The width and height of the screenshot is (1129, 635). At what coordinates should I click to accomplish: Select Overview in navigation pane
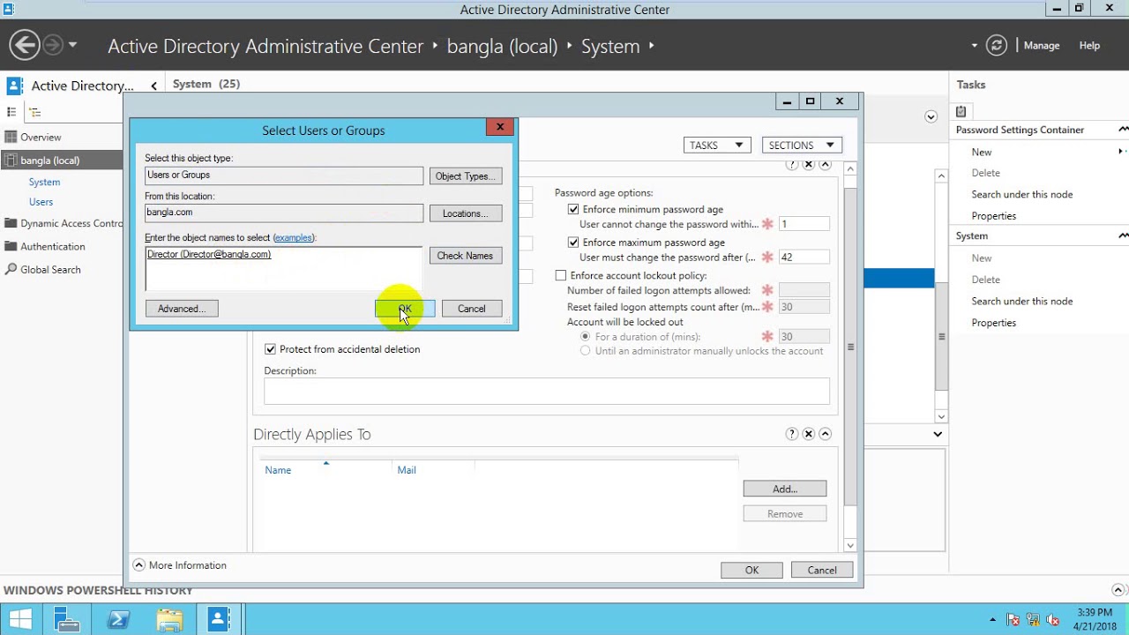[41, 138]
